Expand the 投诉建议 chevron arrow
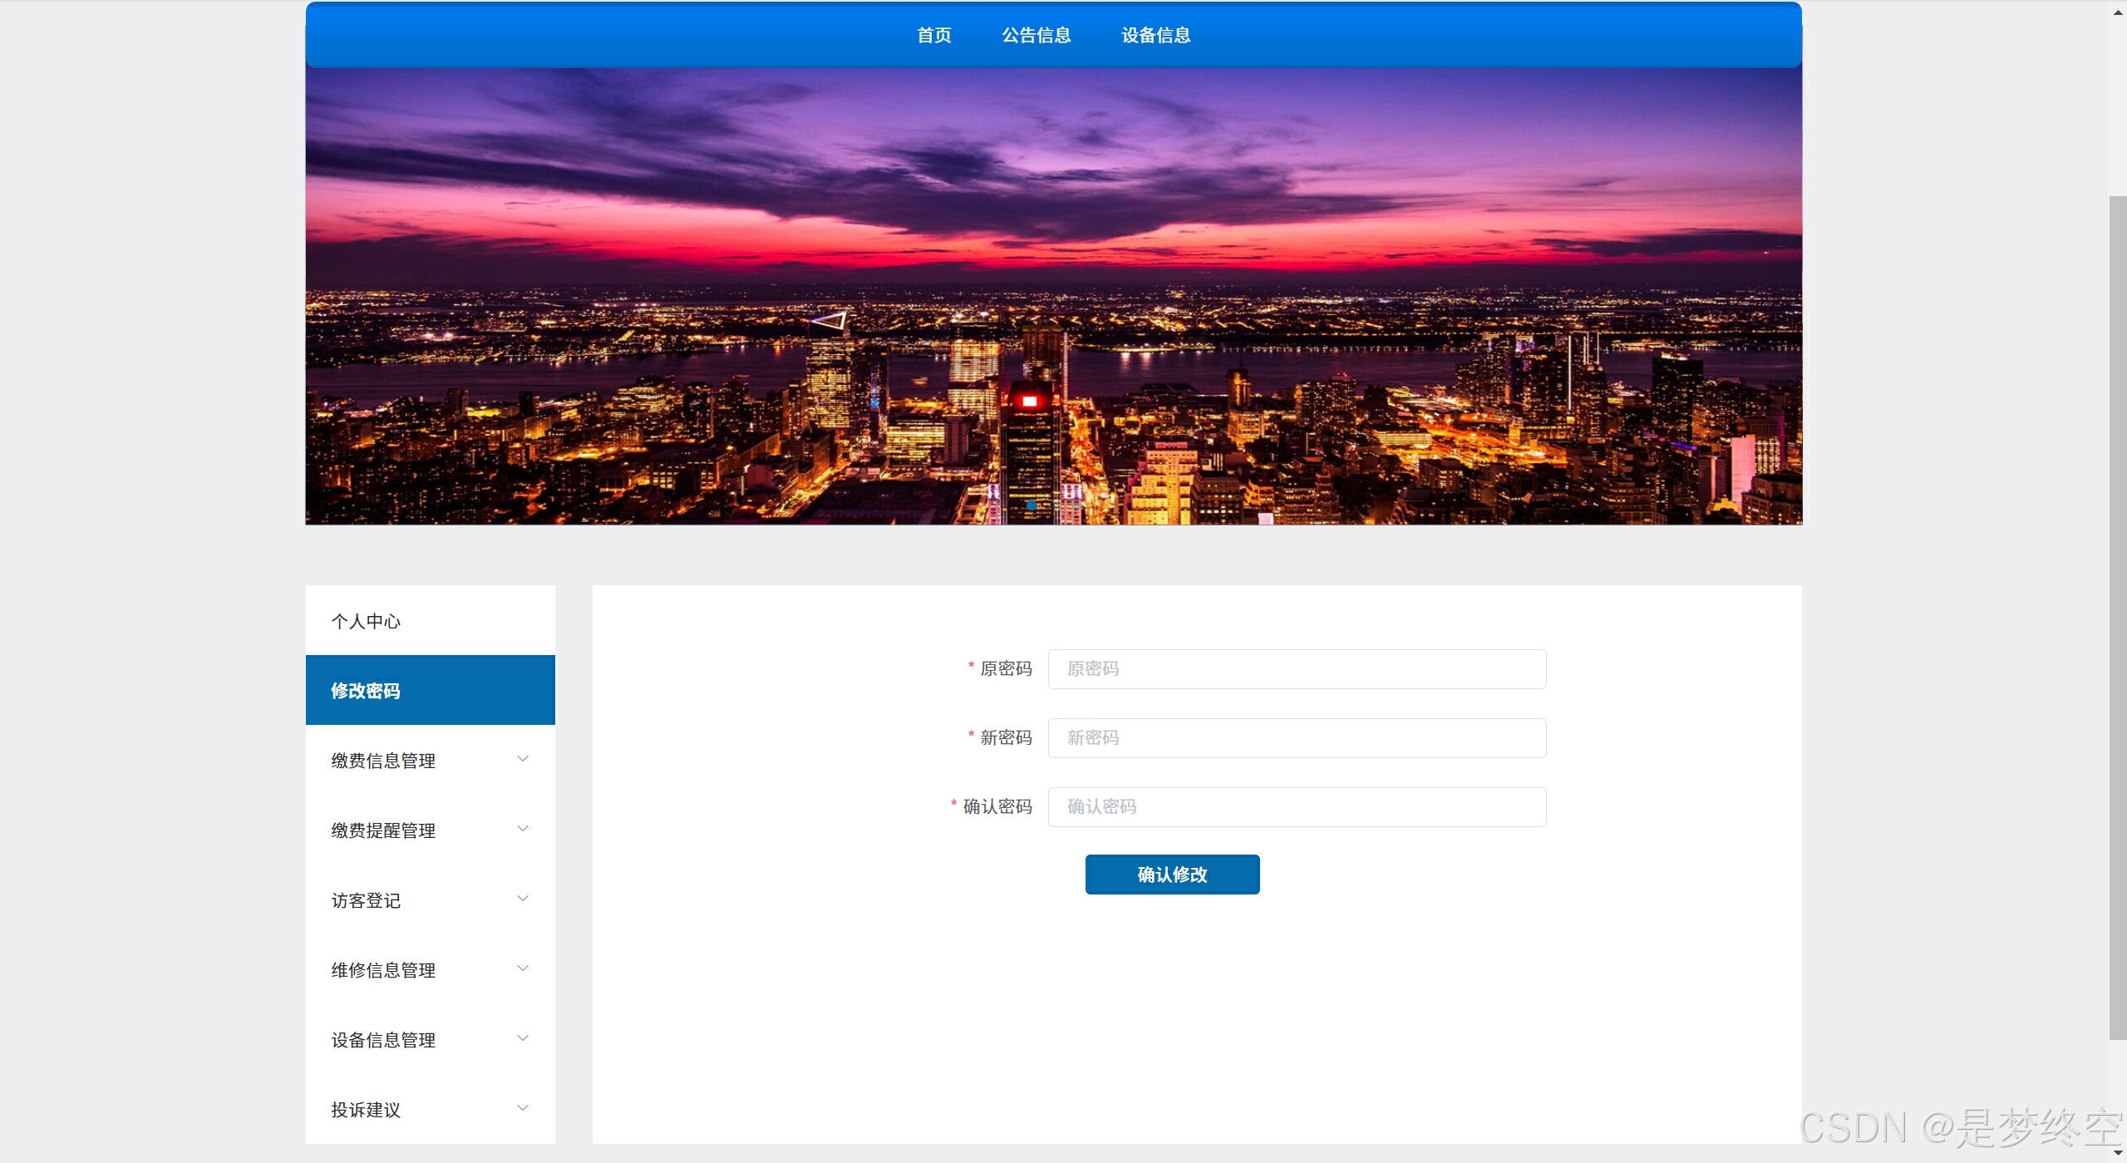 (x=523, y=1108)
